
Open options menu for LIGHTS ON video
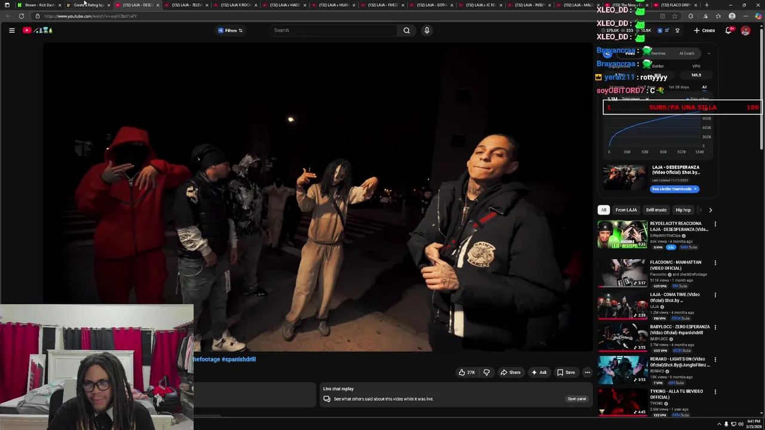pyautogui.click(x=715, y=360)
